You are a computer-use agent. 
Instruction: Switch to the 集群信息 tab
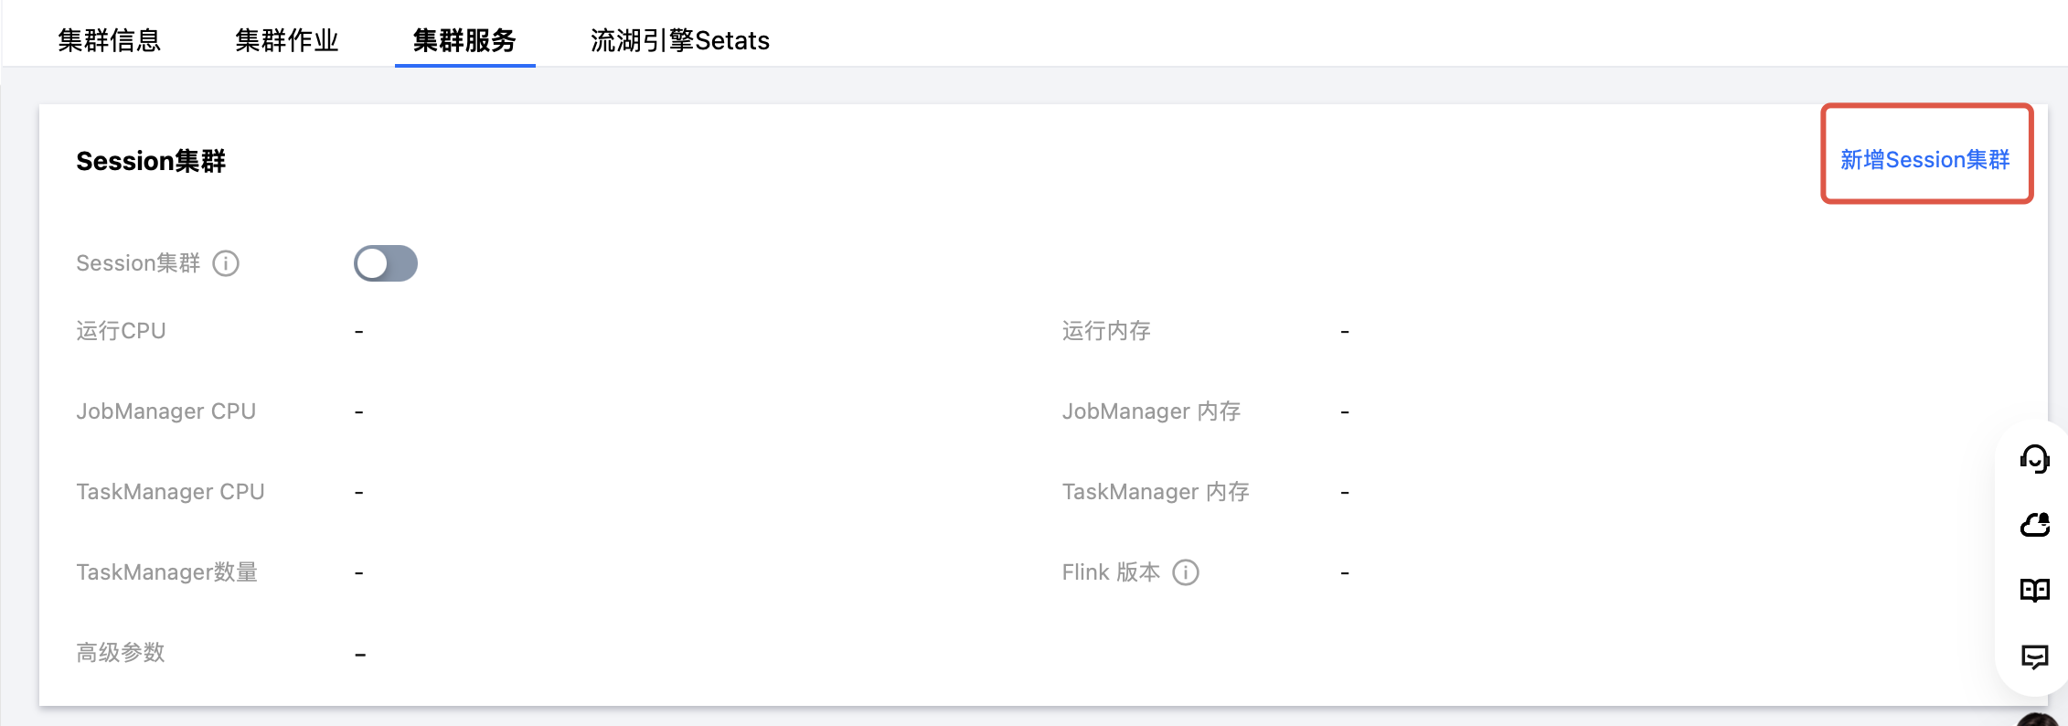click(110, 40)
